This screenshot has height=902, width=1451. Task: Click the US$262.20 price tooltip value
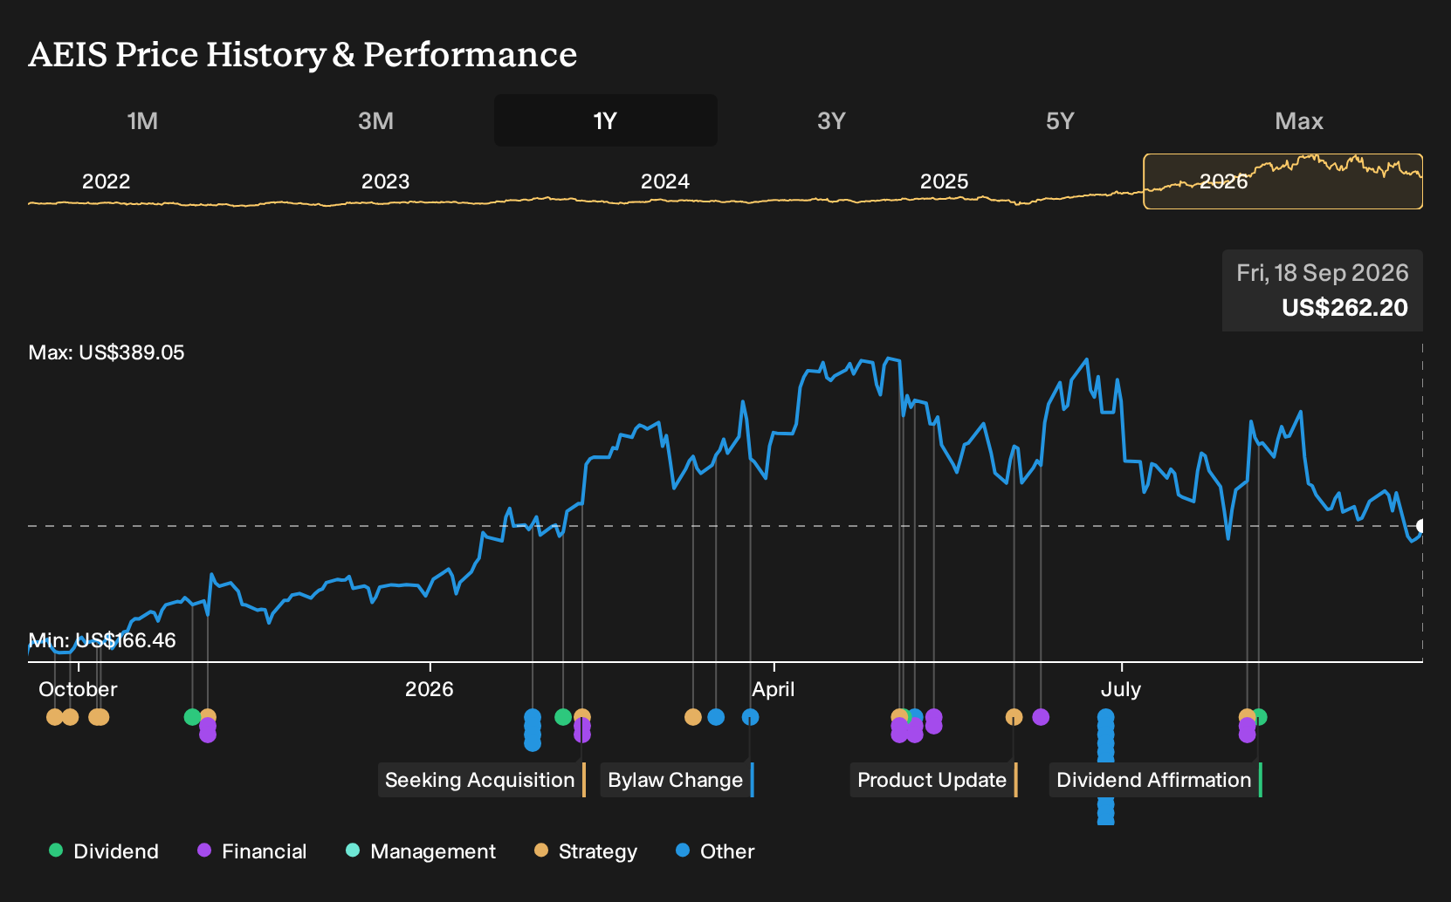1344,308
